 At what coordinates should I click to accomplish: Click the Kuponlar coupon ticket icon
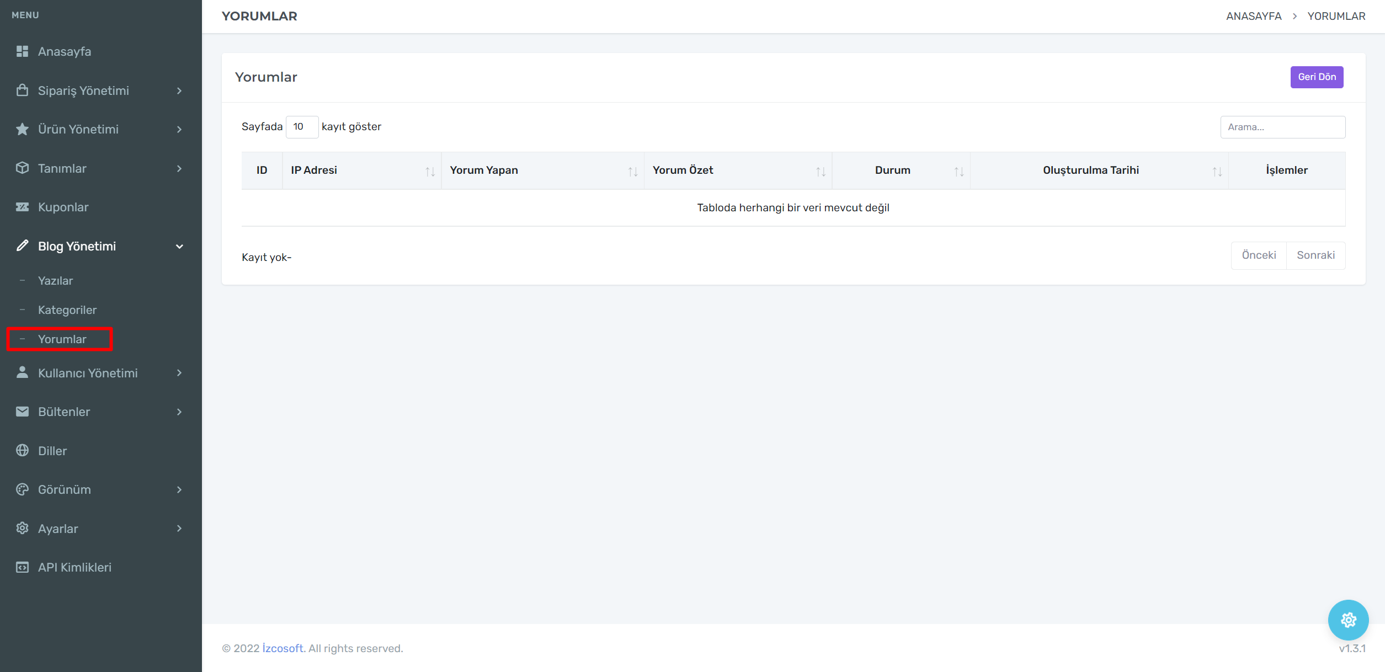(x=22, y=207)
